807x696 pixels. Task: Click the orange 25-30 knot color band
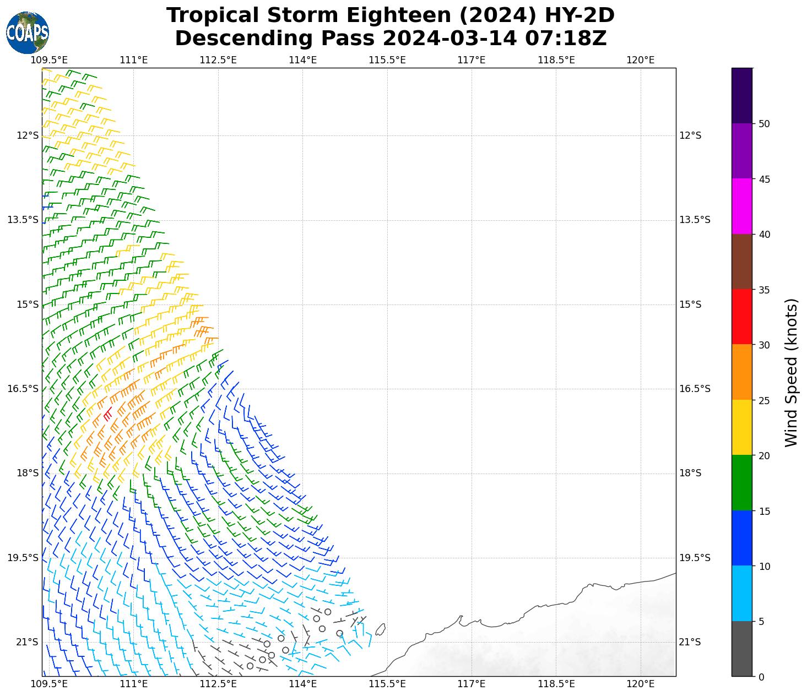[x=741, y=372]
